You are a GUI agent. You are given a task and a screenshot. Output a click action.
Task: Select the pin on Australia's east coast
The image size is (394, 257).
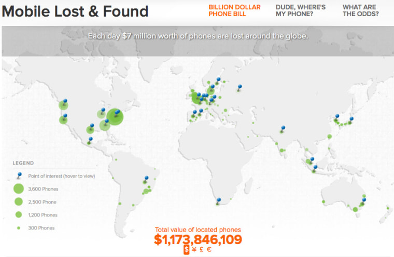pos(364,200)
